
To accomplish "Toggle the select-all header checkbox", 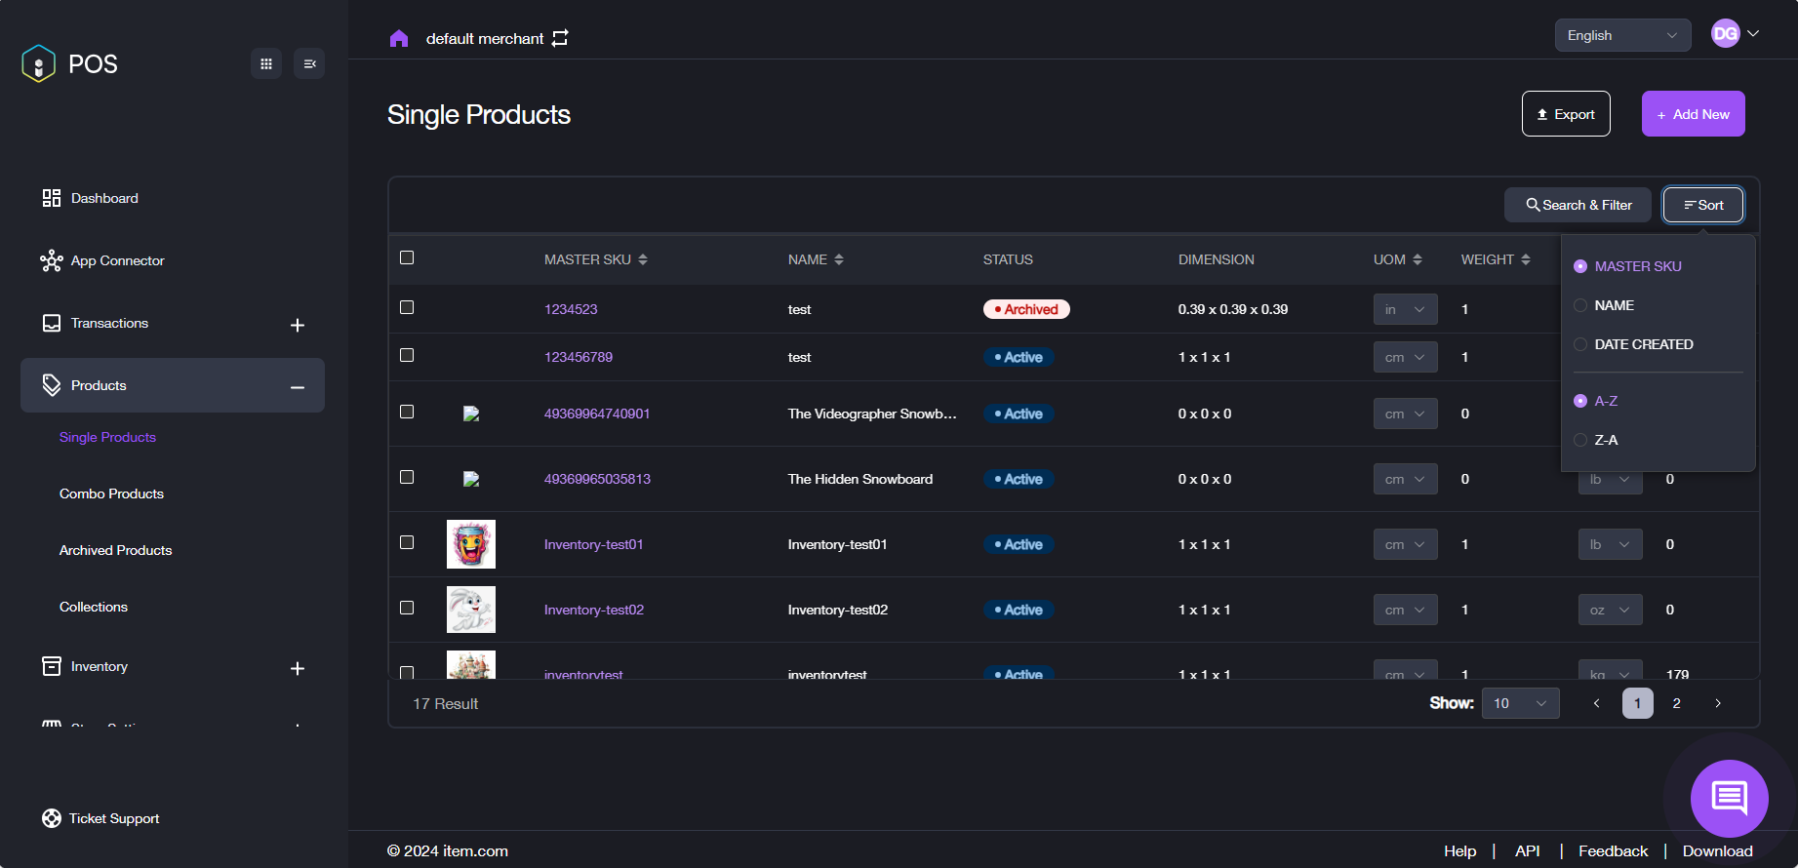I will (x=407, y=257).
